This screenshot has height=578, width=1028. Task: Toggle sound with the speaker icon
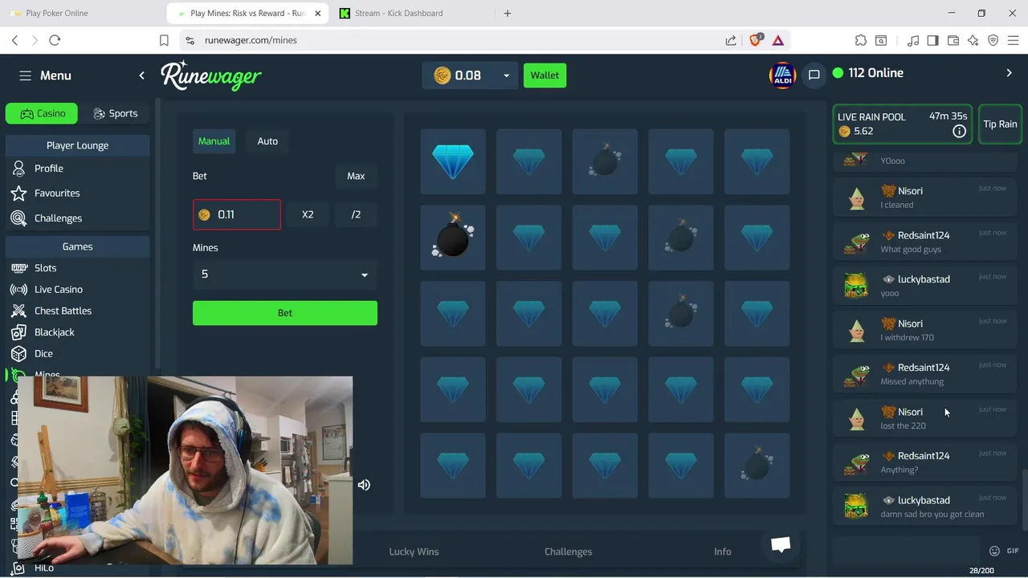[x=364, y=485]
